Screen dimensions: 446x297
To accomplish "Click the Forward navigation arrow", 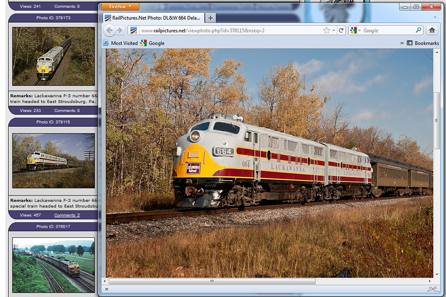I will (x=119, y=30).
